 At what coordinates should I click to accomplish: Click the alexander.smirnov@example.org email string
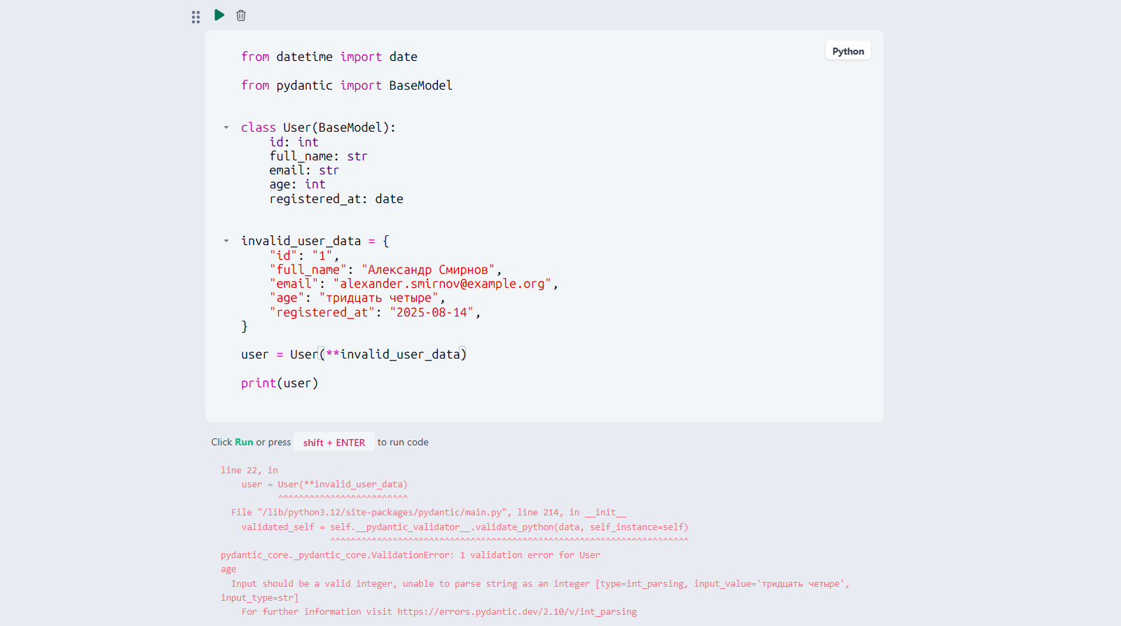tap(442, 284)
